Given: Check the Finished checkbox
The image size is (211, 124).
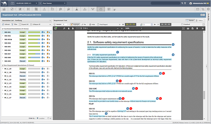Looking at the screenshot, I should (182, 24).
